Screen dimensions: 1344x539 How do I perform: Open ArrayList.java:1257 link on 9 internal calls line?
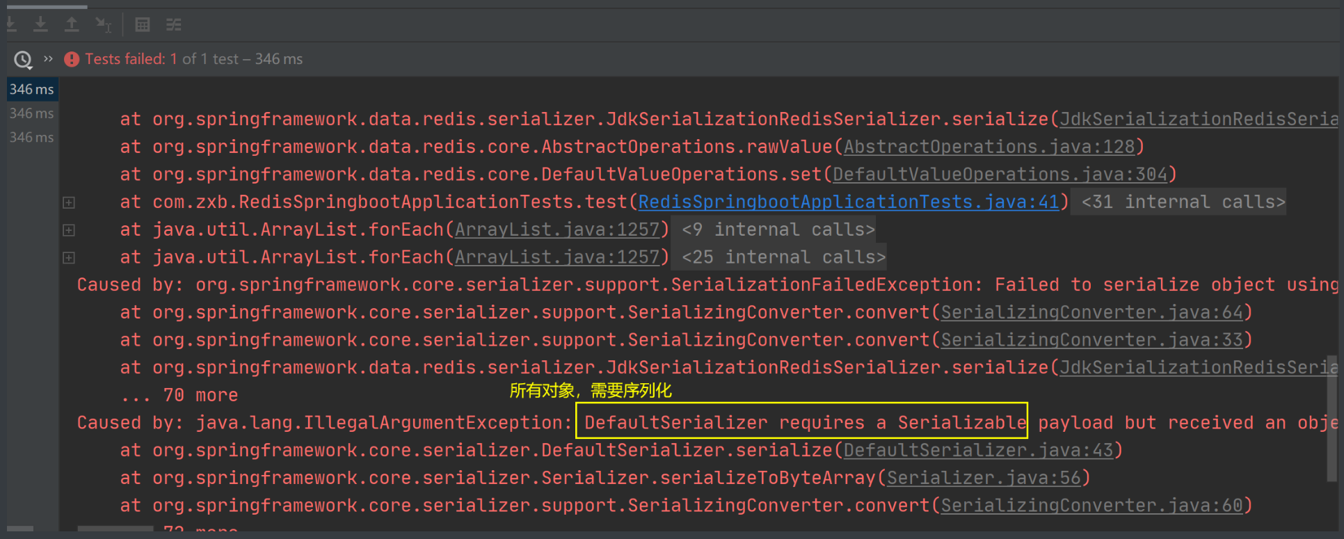click(557, 230)
